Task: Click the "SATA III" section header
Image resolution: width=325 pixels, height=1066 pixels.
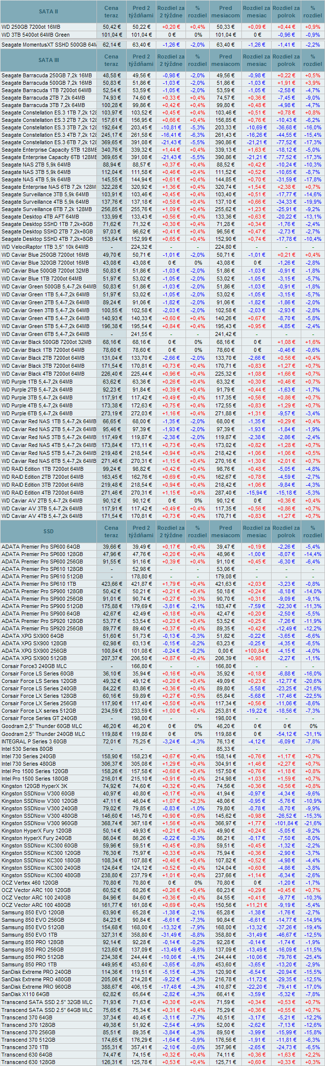Action: [48, 60]
